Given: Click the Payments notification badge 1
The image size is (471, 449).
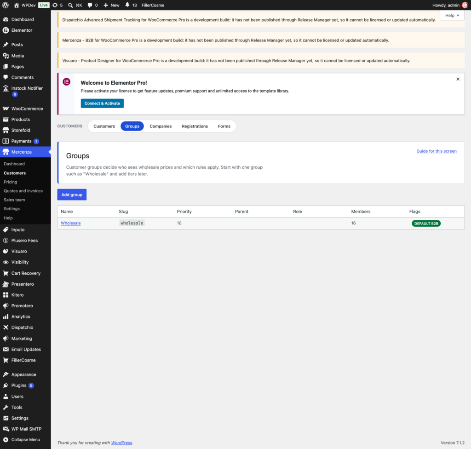Looking at the screenshot, I should pyautogui.click(x=36, y=141).
